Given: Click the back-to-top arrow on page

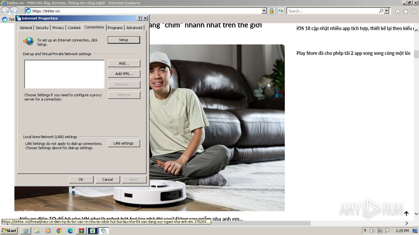Looking at the screenshot, I should [406, 213].
